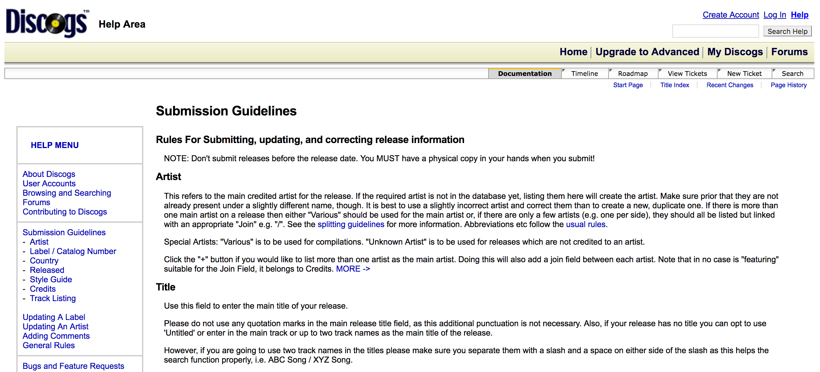Switch to the Timeline tab
Screen dimensions: 820x372
point(584,73)
